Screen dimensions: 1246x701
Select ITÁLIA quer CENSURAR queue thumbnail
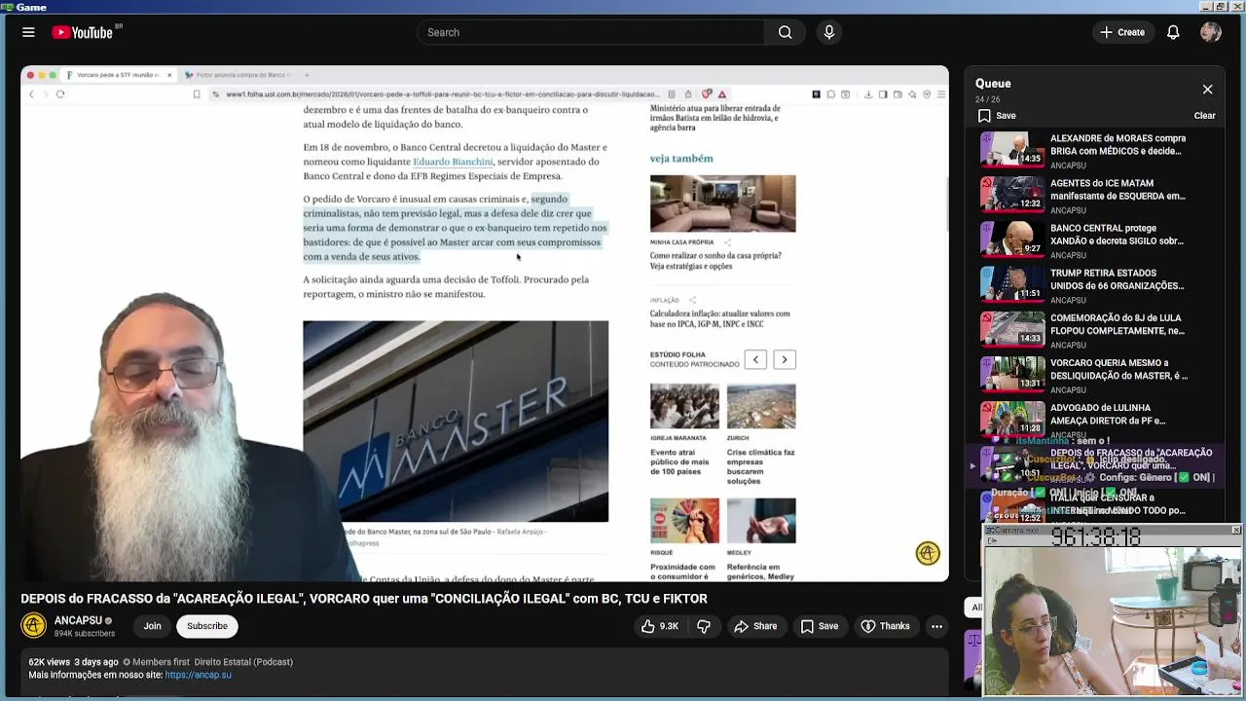click(1012, 507)
